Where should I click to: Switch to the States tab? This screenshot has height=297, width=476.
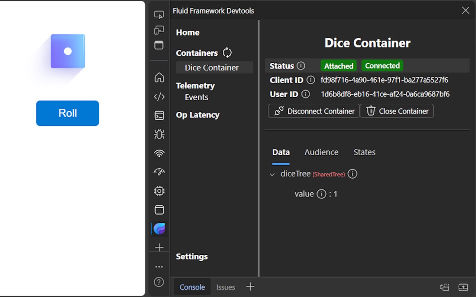pyautogui.click(x=364, y=152)
